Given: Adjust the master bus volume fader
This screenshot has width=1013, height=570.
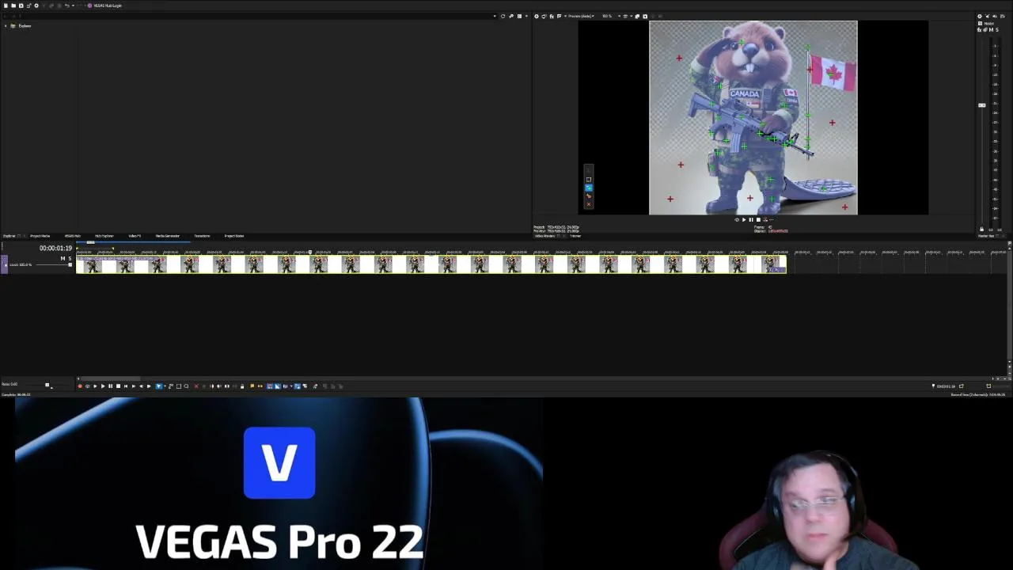Looking at the screenshot, I should (982, 105).
